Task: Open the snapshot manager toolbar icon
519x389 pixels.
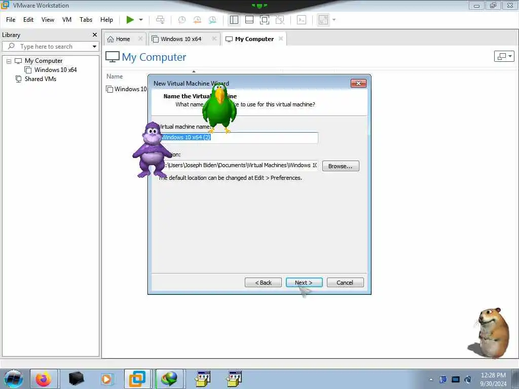Action: (212, 20)
